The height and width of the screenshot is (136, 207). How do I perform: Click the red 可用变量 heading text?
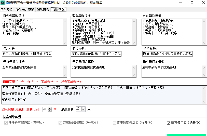pos(42,82)
